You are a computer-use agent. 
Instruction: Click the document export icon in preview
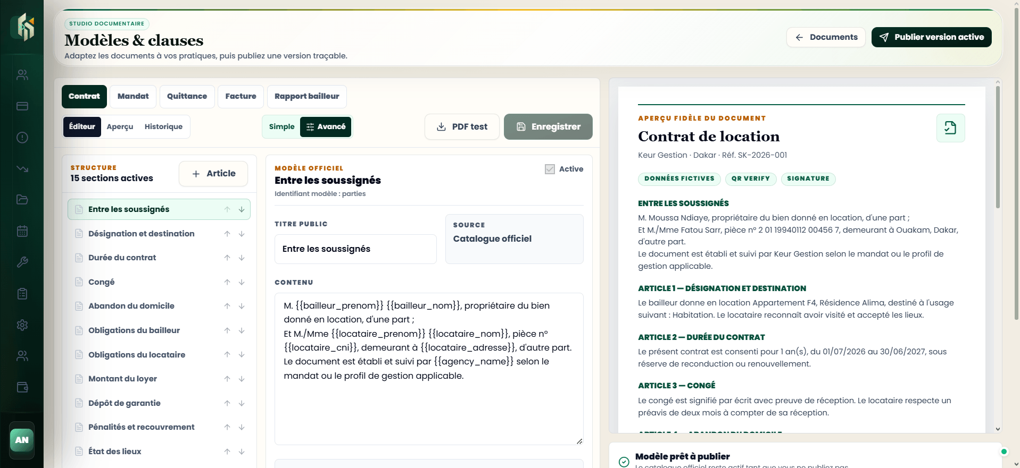click(x=950, y=128)
